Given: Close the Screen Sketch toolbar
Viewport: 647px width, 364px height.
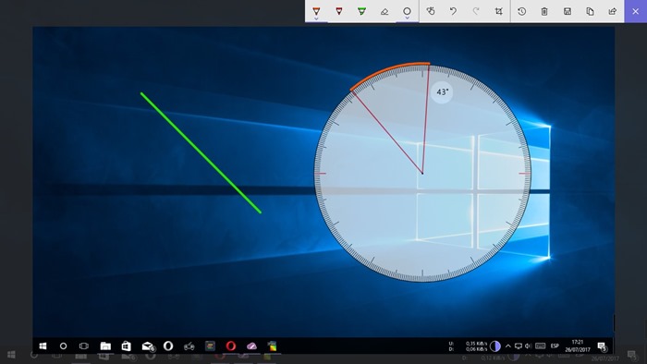Looking at the screenshot, I should point(636,11).
